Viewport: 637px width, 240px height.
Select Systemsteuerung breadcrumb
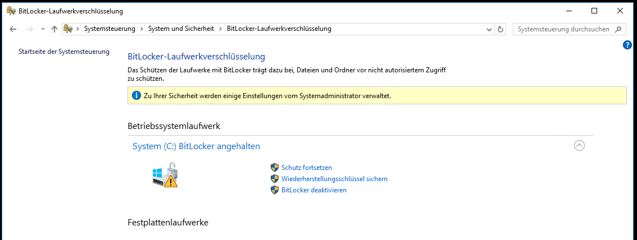[110, 29]
